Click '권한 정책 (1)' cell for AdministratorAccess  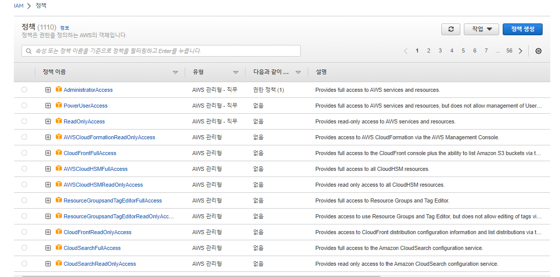coord(268,90)
